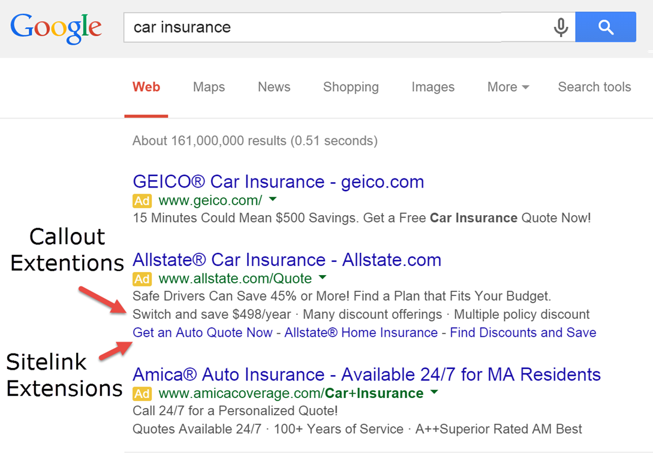Open Amica Auto Insurance ad headline
The width and height of the screenshot is (653, 468).
point(366,375)
